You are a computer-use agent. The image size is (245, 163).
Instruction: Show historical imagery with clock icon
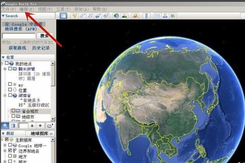click(x=116, y=16)
